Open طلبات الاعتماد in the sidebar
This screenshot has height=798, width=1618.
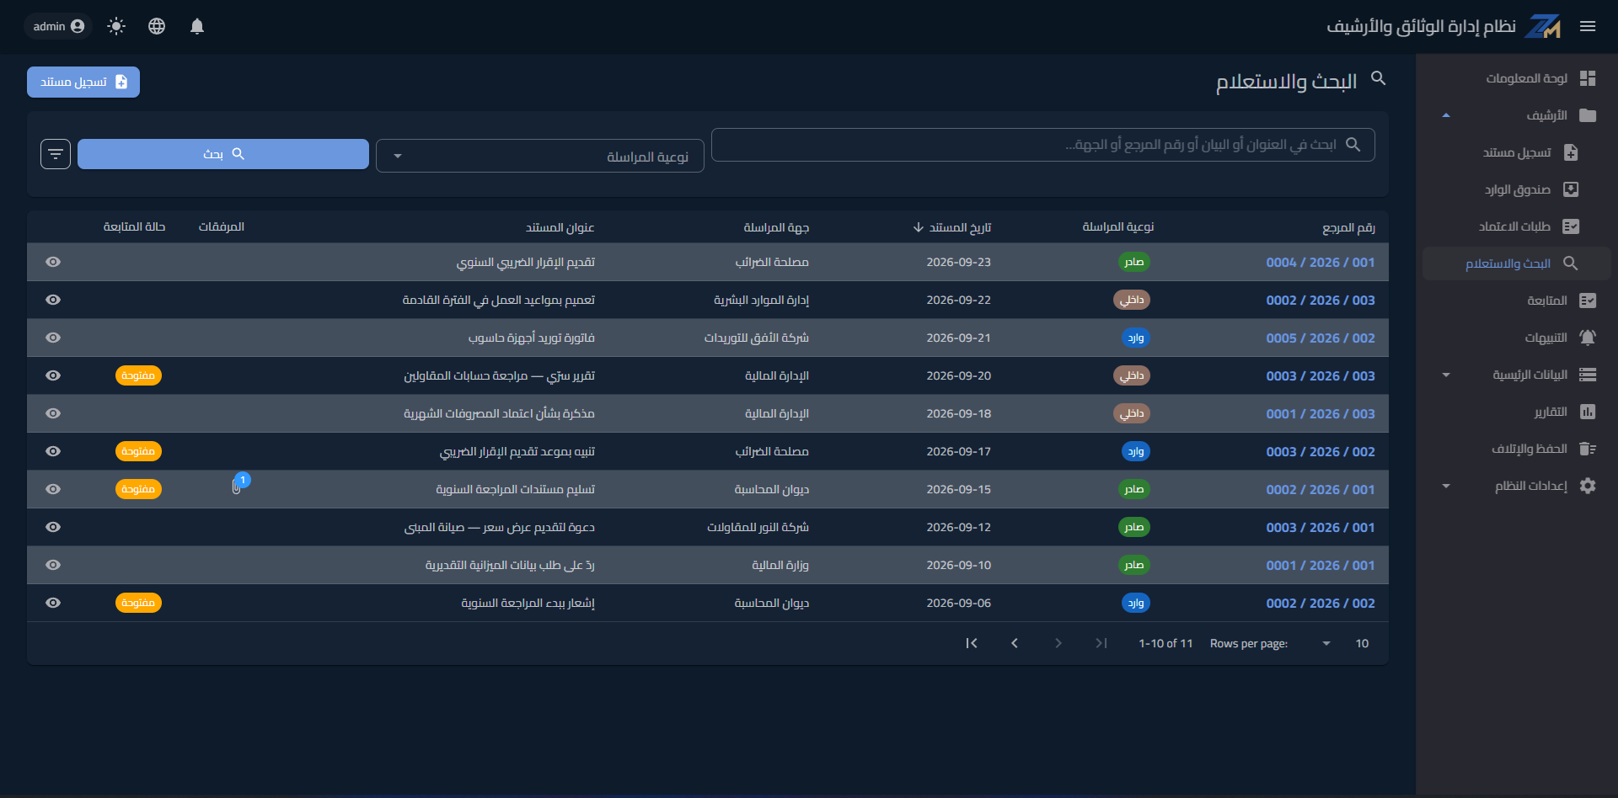1517,226
